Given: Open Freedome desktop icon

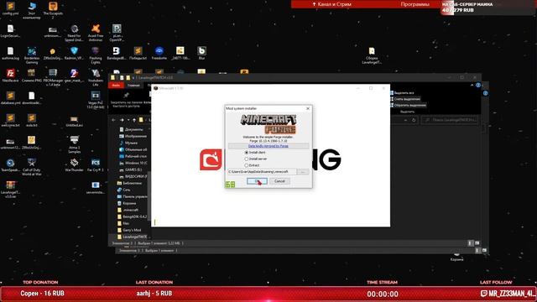Looking at the screenshot, I should 159,54.
